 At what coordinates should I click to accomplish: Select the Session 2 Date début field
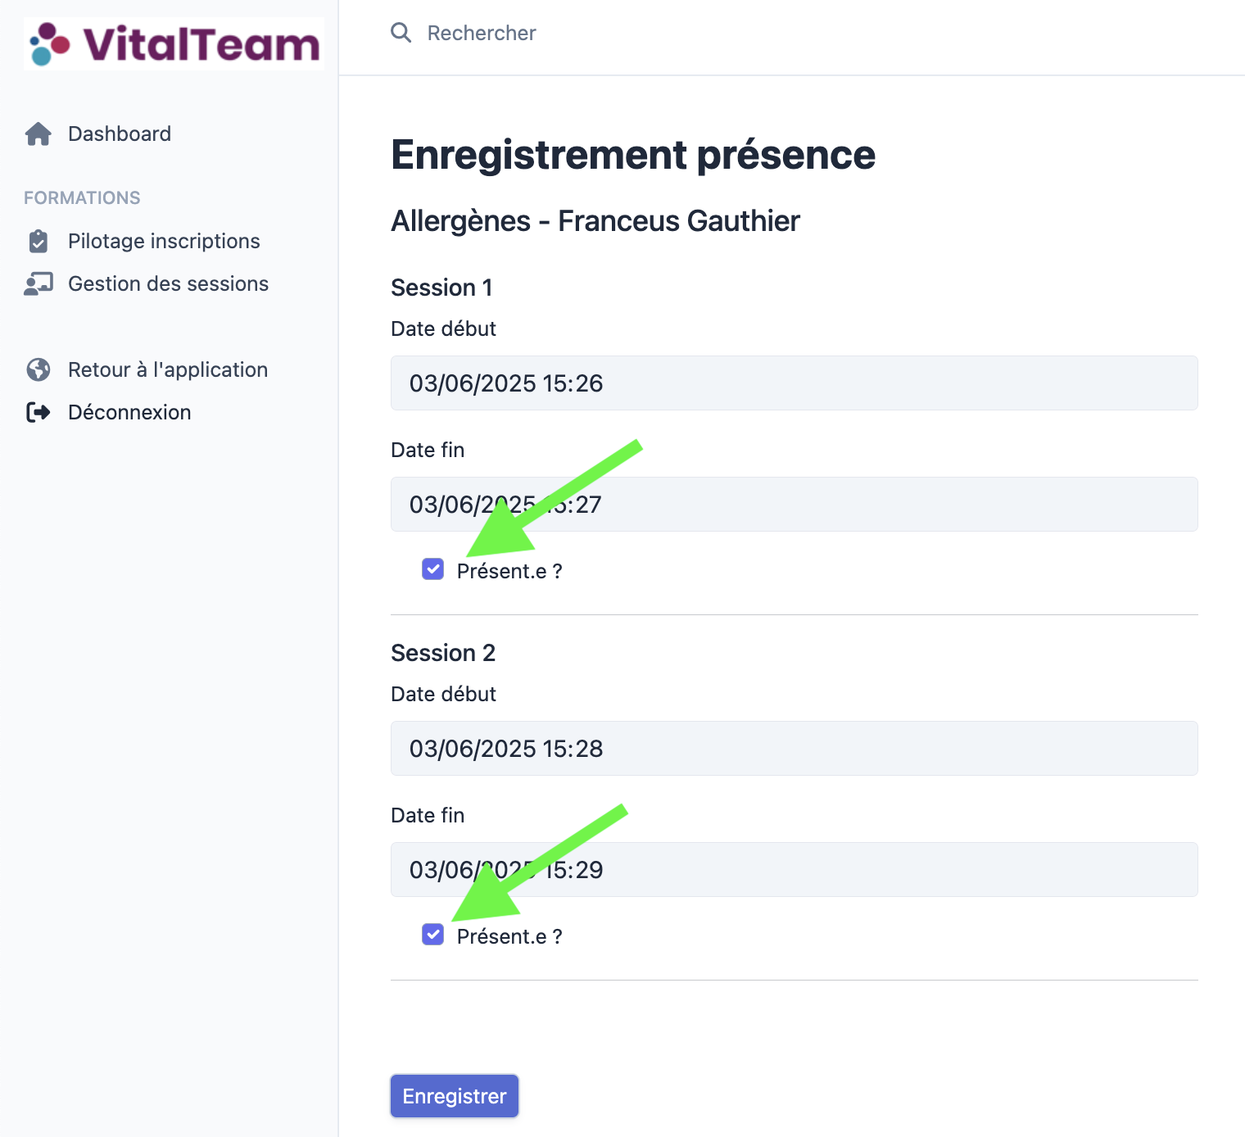(x=794, y=749)
